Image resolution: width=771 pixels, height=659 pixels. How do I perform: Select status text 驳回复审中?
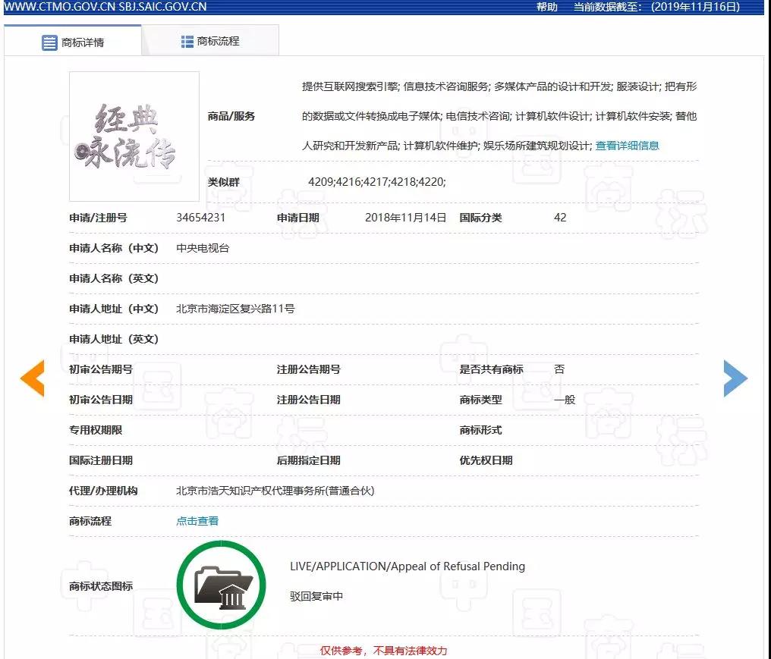(x=316, y=596)
